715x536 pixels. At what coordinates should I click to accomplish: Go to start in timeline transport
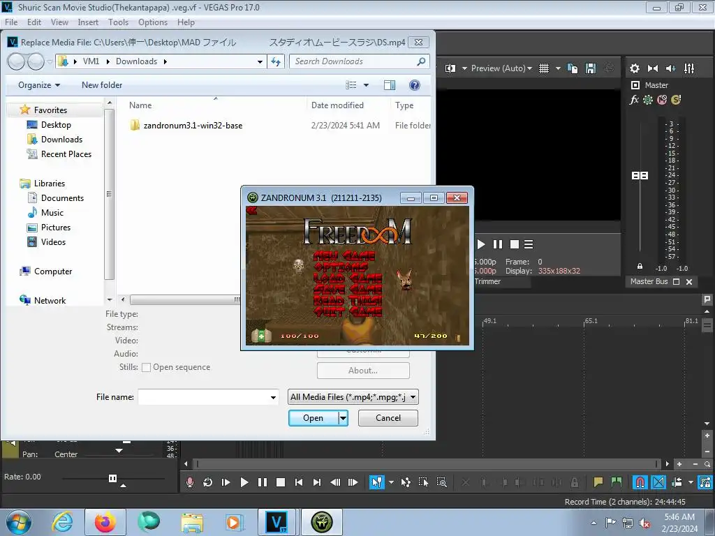299,482
